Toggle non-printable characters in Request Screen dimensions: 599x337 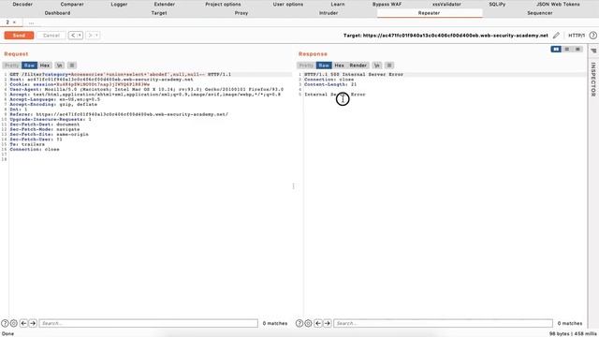pyautogui.click(x=60, y=66)
